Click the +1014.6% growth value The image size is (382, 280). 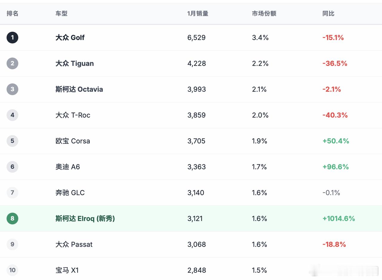click(x=338, y=218)
